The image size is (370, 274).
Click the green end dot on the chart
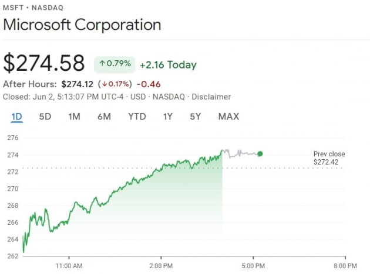pyautogui.click(x=260, y=154)
